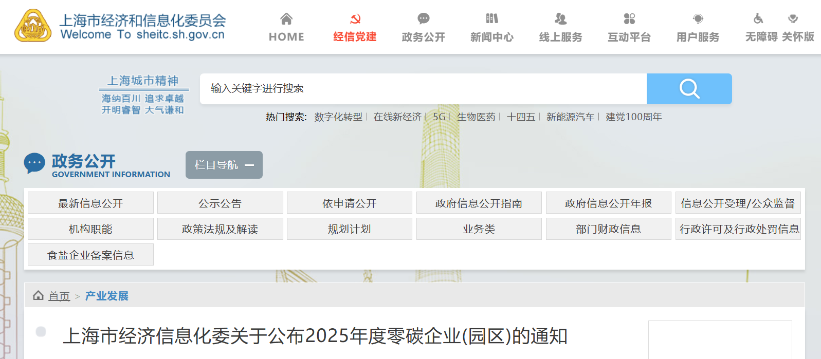Click the 新能源汽车 hot search link

(570, 117)
